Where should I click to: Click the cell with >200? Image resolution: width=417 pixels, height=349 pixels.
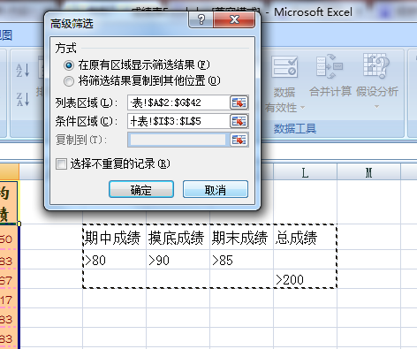pos(305,279)
